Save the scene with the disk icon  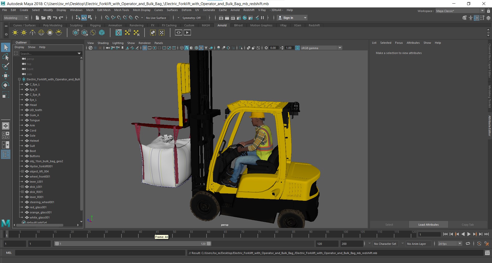coord(49,18)
